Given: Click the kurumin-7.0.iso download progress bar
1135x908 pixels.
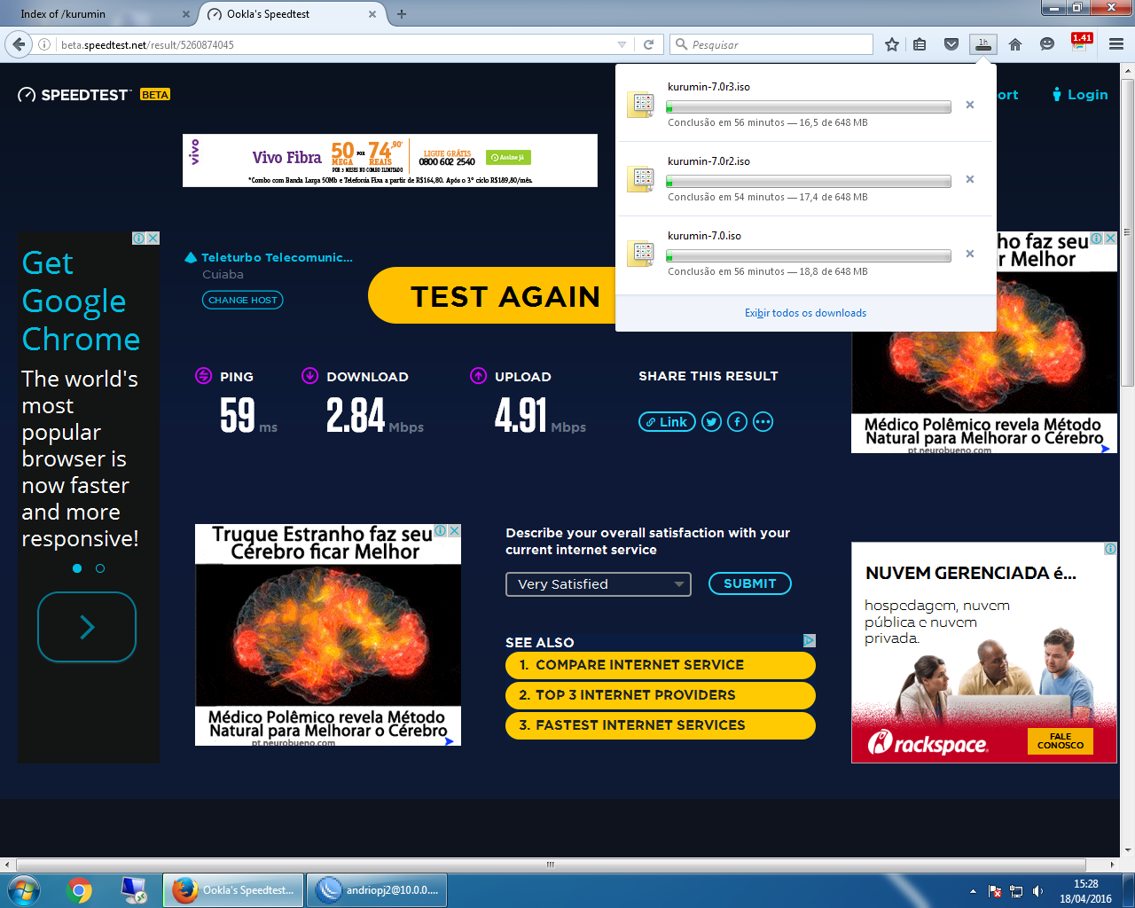Looking at the screenshot, I should (809, 255).
